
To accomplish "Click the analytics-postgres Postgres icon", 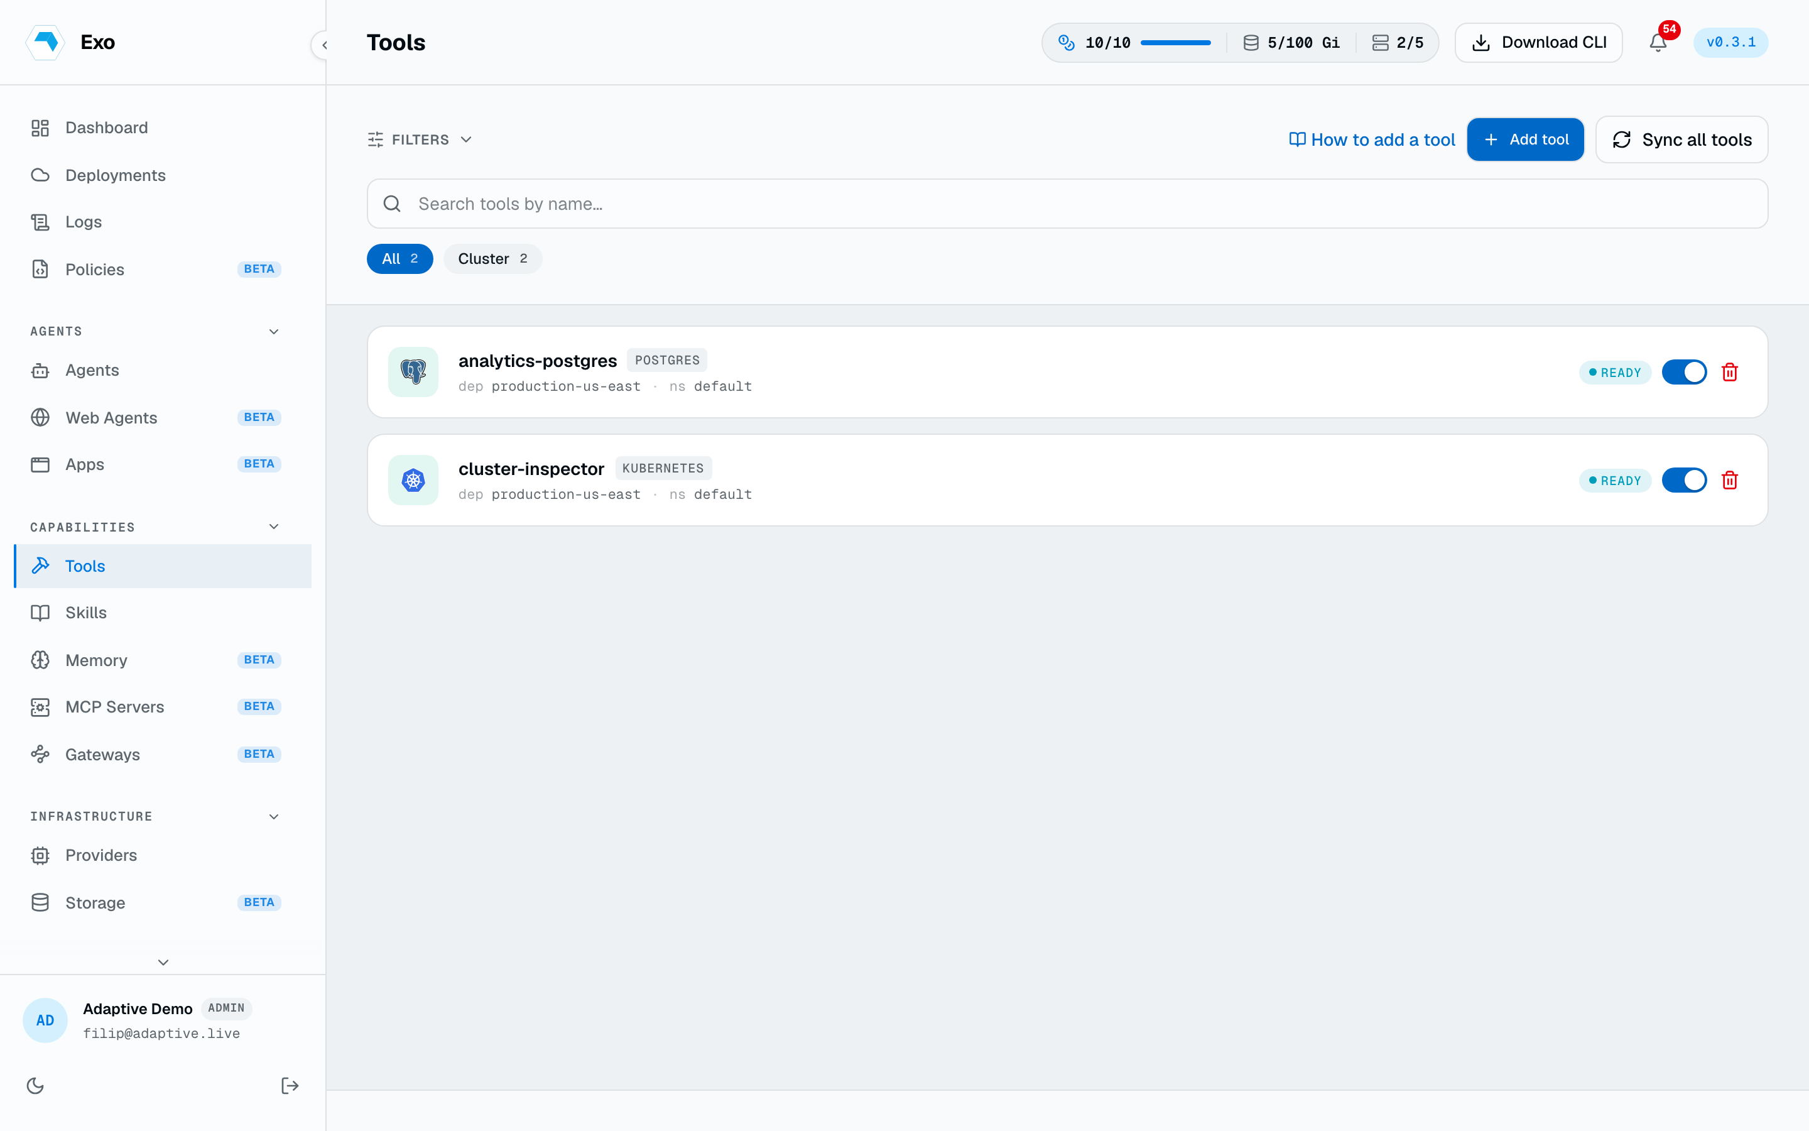I will point(413,372).
